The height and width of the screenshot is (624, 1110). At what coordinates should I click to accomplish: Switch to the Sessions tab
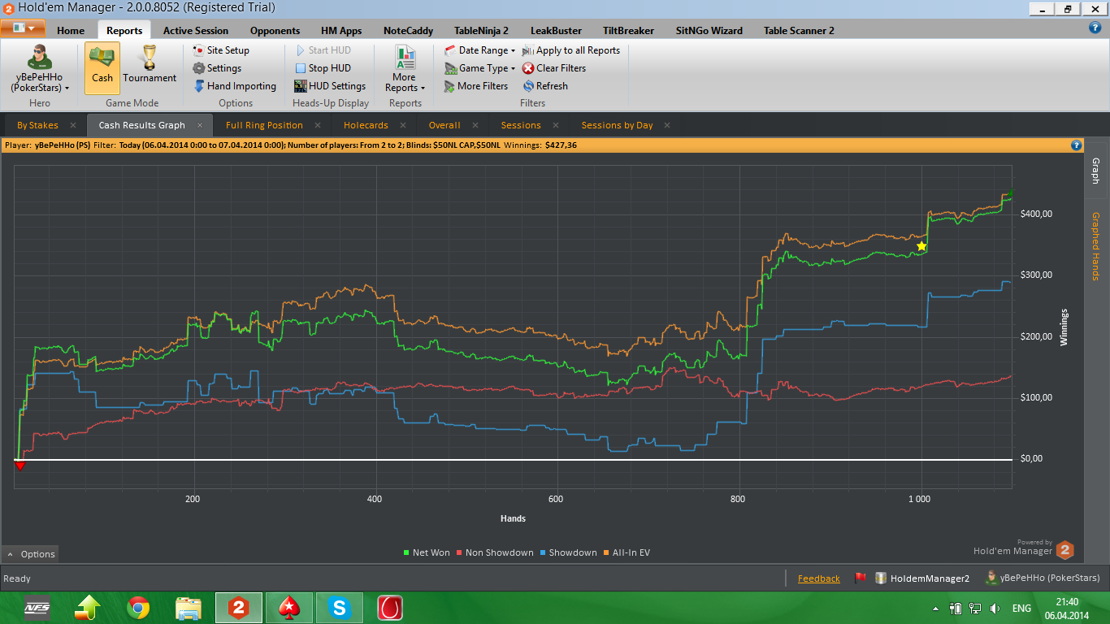521,125
